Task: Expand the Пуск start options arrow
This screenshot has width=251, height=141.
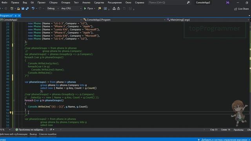Action: tap(95, 9)
